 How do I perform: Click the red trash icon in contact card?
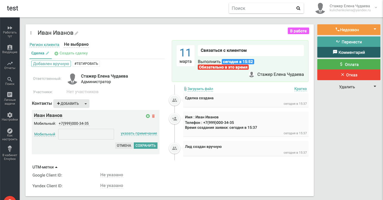(153, 116)
